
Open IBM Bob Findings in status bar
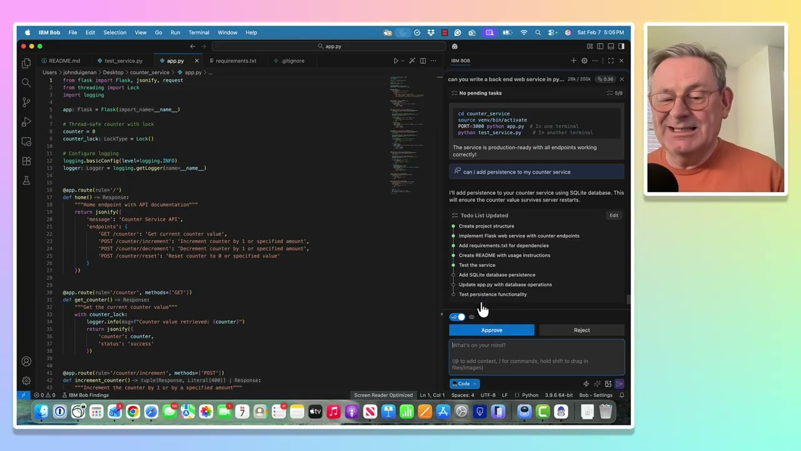(85, 395)
